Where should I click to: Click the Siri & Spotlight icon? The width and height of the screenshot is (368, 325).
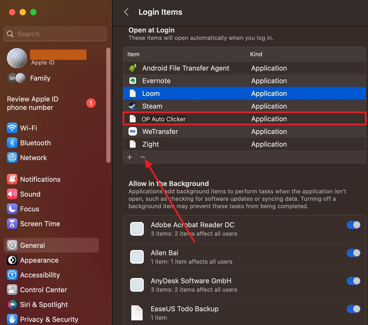(x=12, y=305)
